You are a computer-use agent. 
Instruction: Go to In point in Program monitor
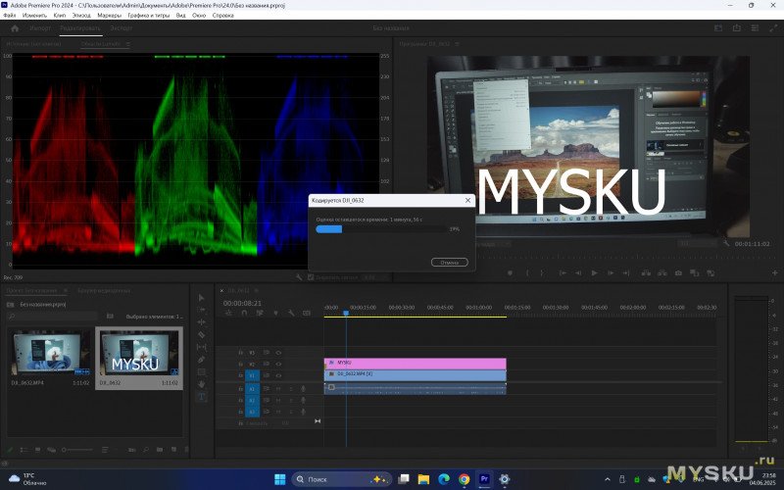click(563, 273)
